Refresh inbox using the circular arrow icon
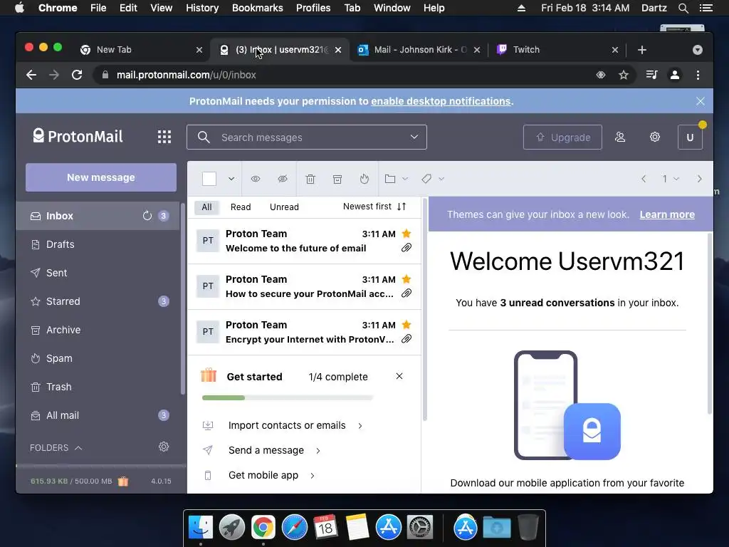Screen dimensions: 729x547 tap(147, 216)
